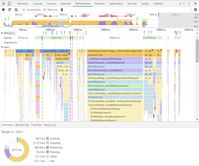
Task: Click the Range: 0 – 3.52 s text
Action: click(12, 132)
